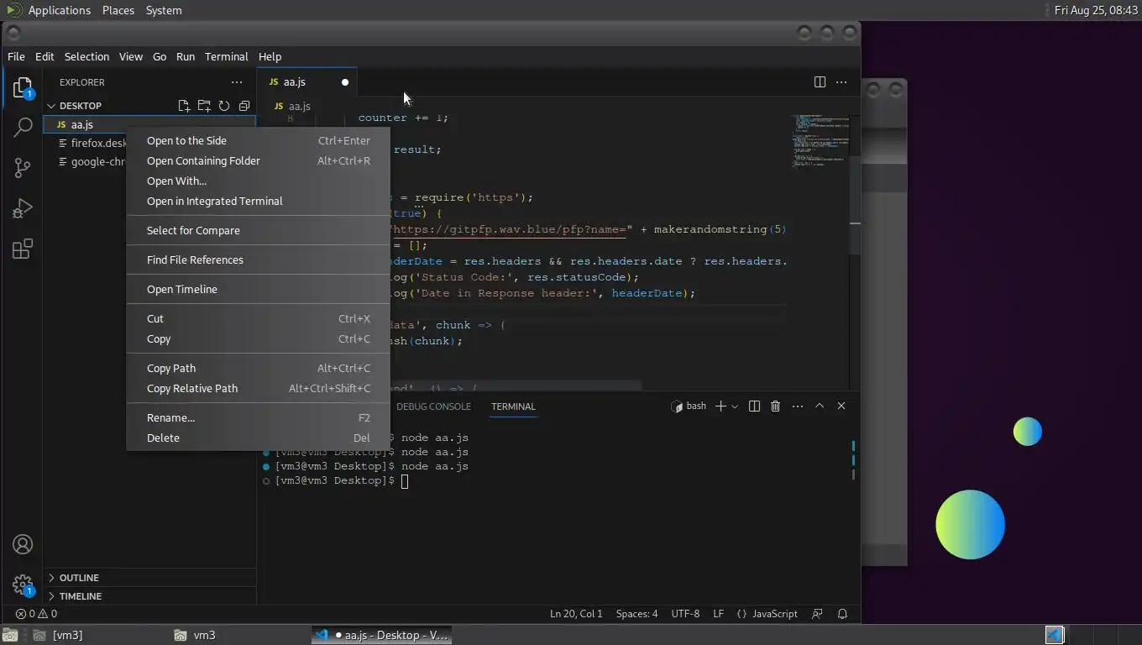This screenshot has width=1142, height=645.
Task: Change LF end of line sequence
Action: click(x=719, y=614)
